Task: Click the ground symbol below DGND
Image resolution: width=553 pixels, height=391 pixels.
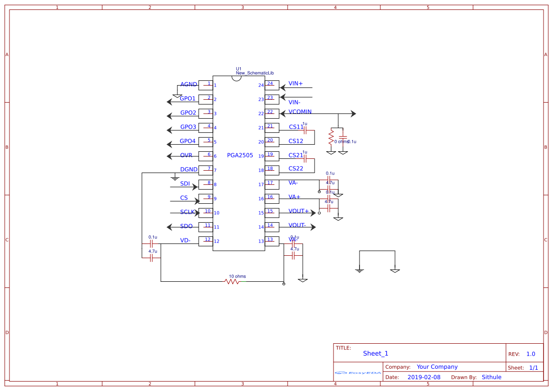Action: click(176, 178)
